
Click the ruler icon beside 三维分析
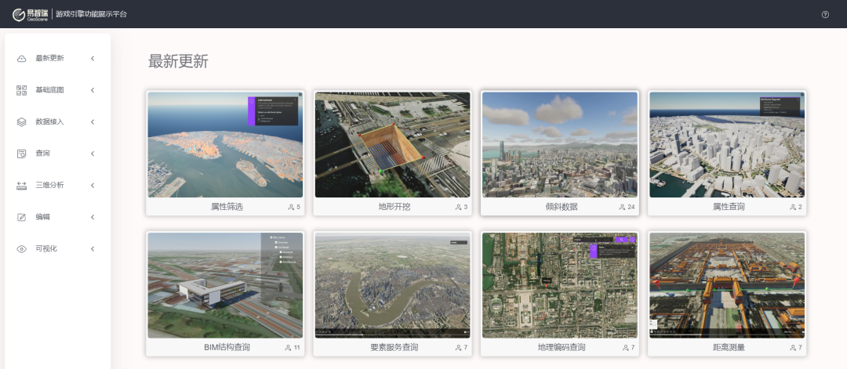tap(22, 186)
